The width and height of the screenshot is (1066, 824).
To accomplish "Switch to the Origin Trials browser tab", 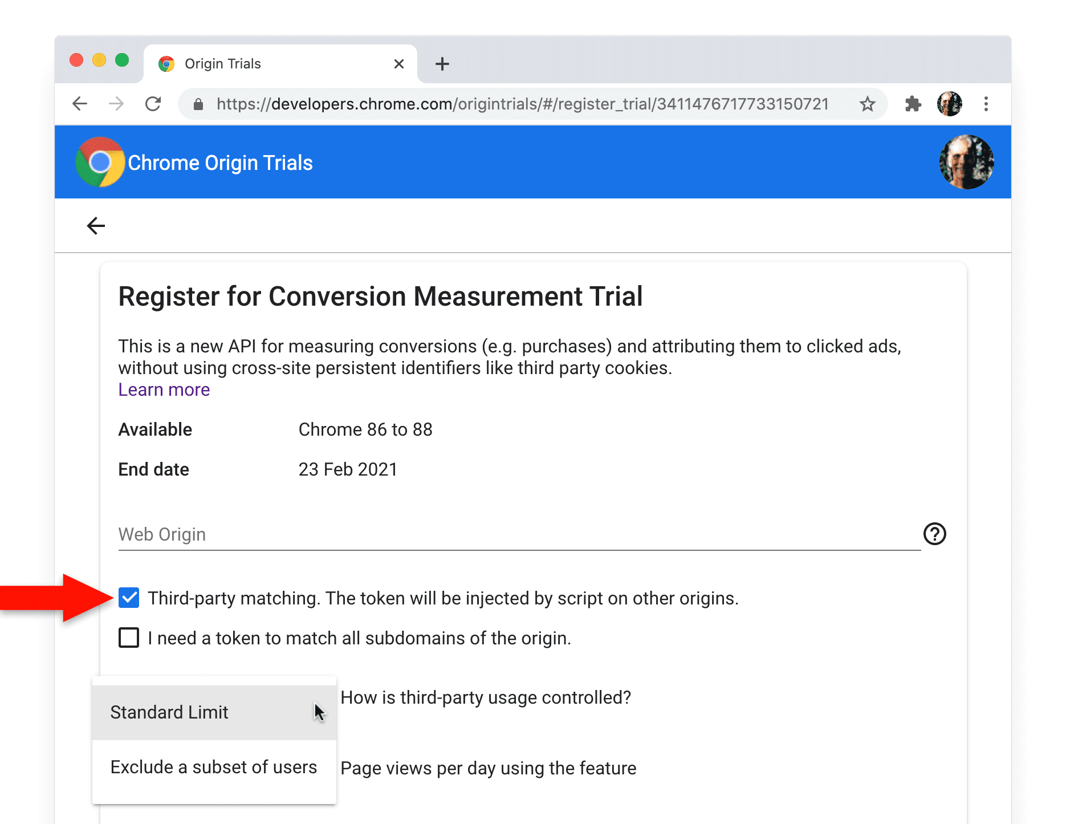I will pyautogui.click(x=222, y=63).
